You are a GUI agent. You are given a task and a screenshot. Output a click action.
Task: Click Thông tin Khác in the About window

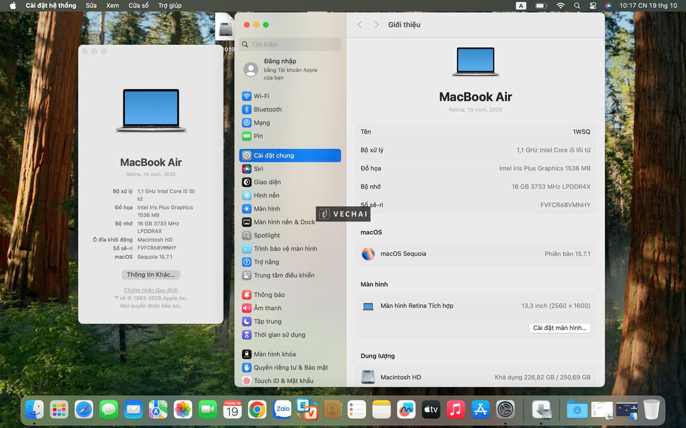(151, 274)
